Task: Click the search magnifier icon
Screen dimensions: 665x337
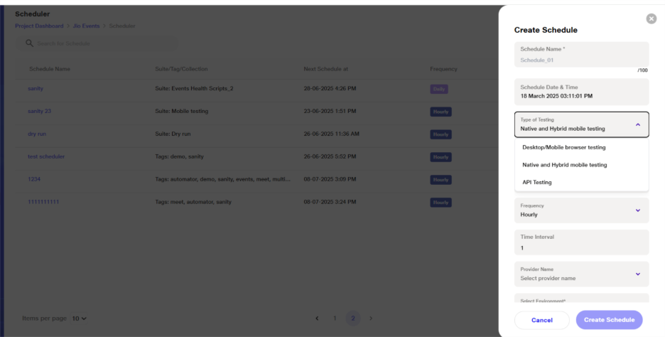Action: pyautogui.click(x=29, y=43)
